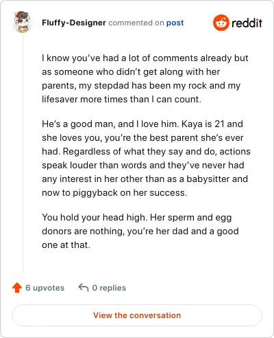Click the 'commented on' header text

(136, 23)
